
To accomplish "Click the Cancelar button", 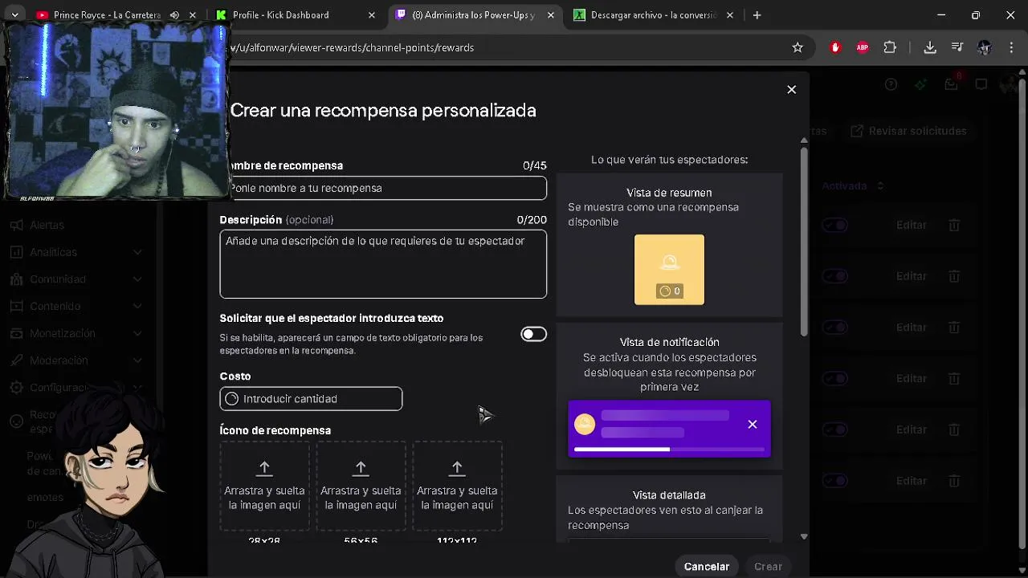I will [x=707, y=567].
